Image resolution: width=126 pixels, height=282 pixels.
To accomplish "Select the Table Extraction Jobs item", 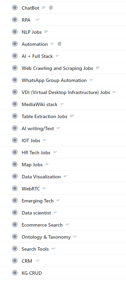I will (44, 116).
